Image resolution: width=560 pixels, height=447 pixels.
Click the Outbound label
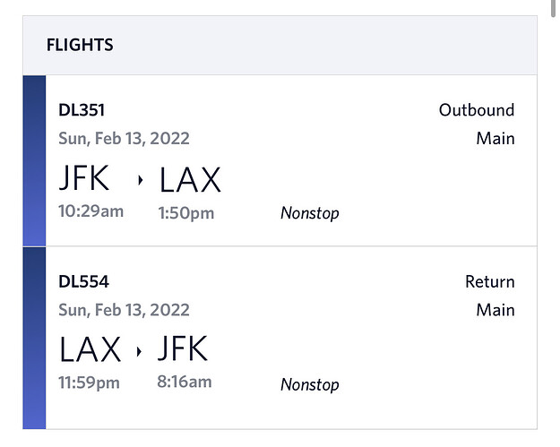pyautogui.click(x=477, y=110)
